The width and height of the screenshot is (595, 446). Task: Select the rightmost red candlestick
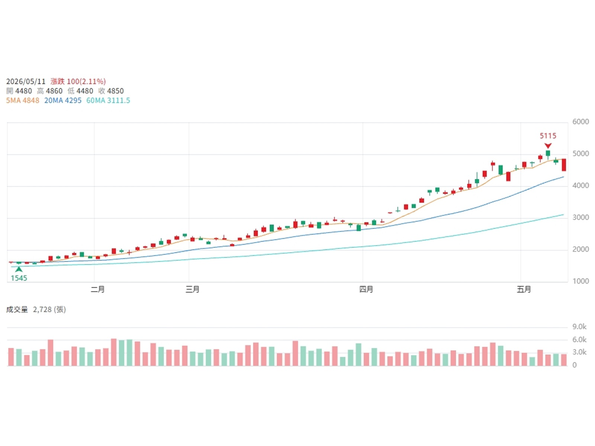[x=564, y=165]
